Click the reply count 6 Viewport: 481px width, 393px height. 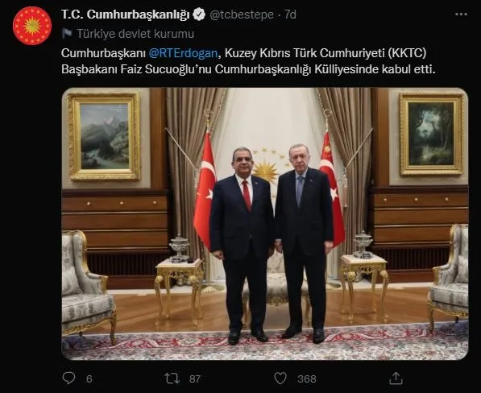(x=89, y=379)
